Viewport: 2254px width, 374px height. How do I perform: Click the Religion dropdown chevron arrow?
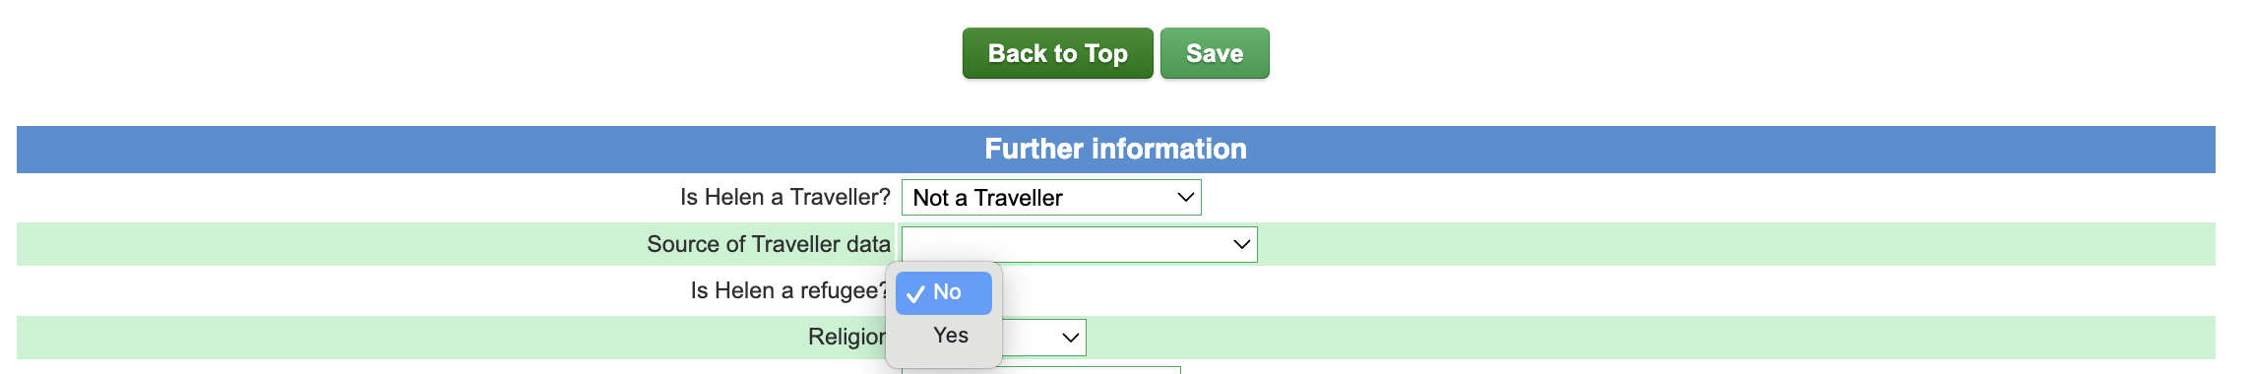1070,338
